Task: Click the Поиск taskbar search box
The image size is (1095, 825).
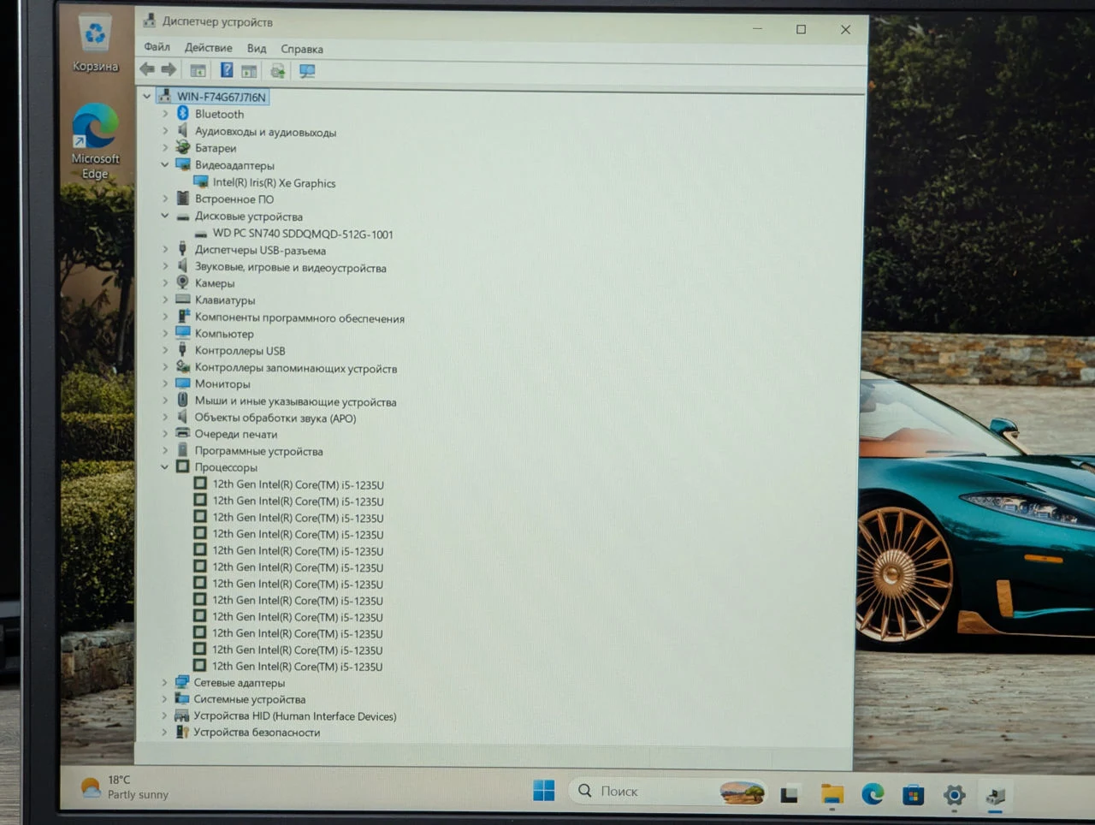Action: coord(669,792)
